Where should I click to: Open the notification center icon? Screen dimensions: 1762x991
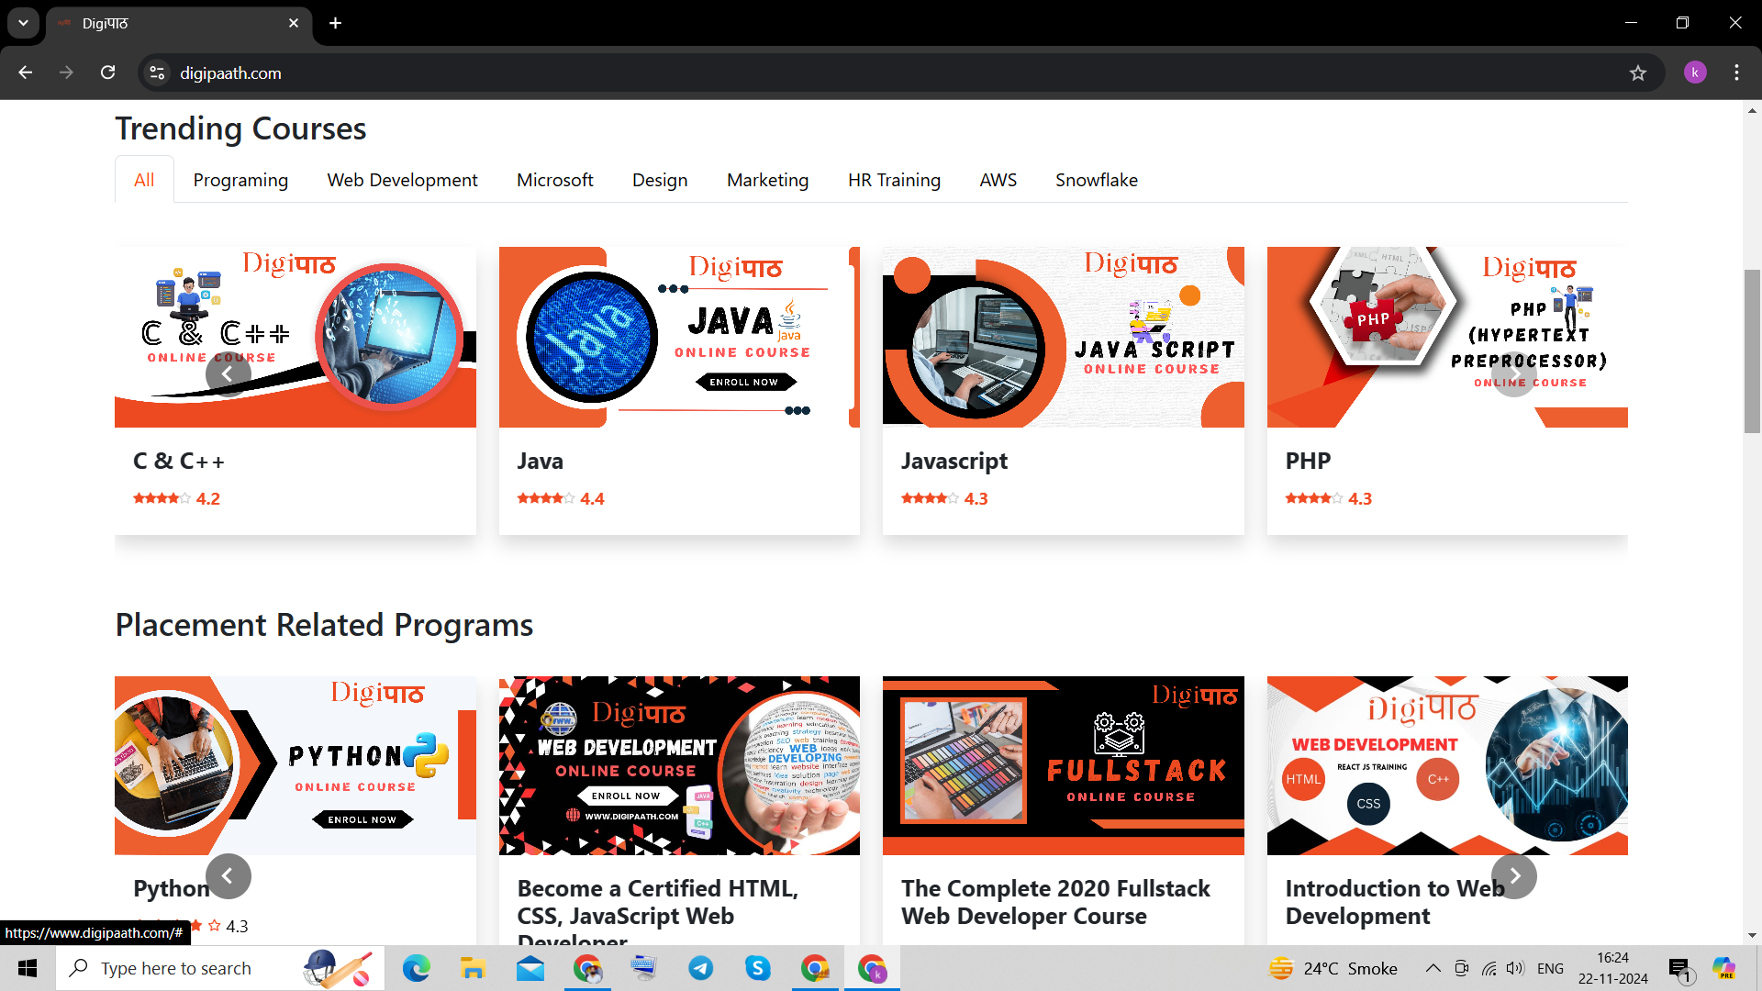[1680, 969]
